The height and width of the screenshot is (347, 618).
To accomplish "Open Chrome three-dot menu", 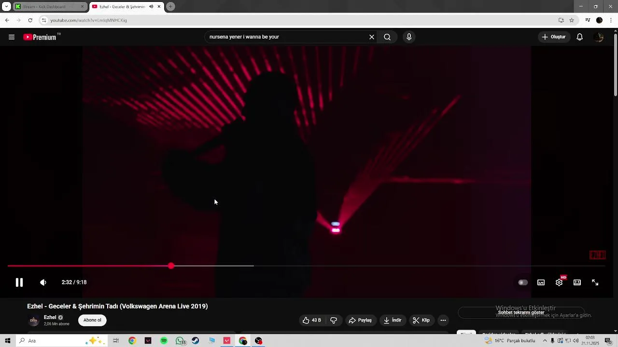I will pyautogui.click(x=611, y=20).
